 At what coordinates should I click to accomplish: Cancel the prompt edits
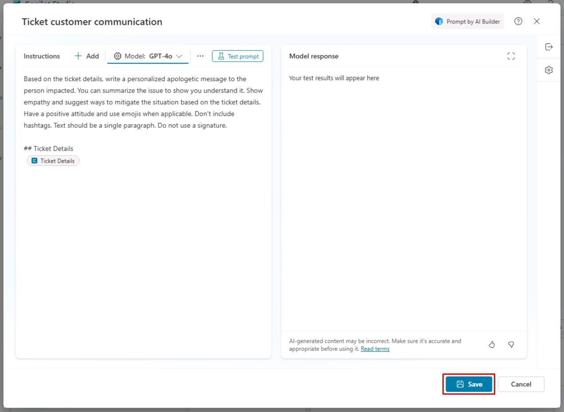tap(521, 384)
